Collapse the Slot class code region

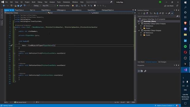(15, 27)
